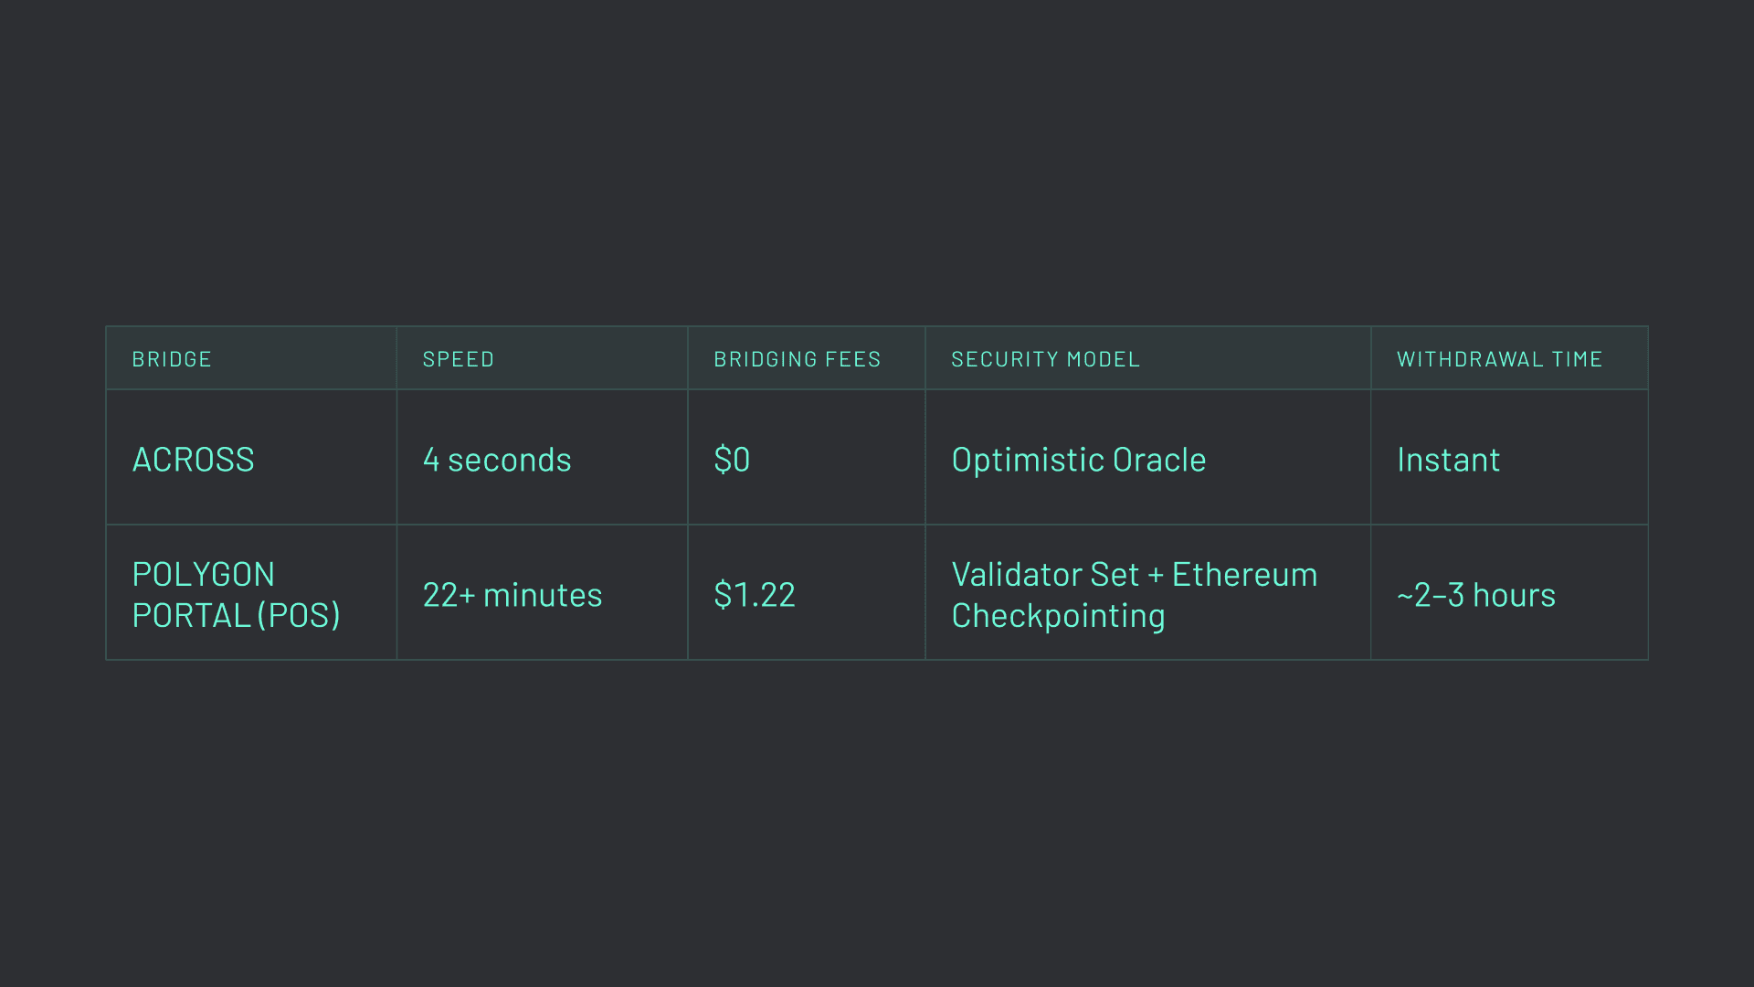Click the '22+ minutes' speed value
The height and width of the screenshot is (987, 1754).
[512, 593]
